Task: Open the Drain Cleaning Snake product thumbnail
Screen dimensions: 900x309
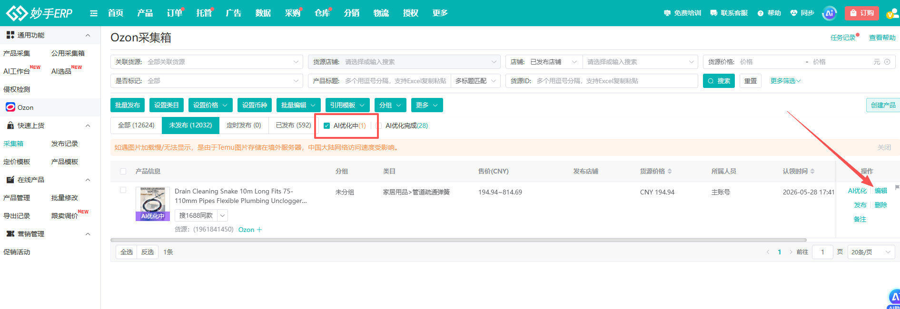Action: pos(153,204)
